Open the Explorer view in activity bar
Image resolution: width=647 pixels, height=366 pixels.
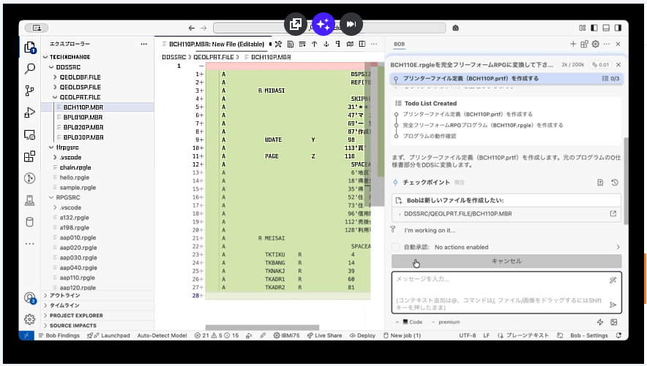[30, 47]
